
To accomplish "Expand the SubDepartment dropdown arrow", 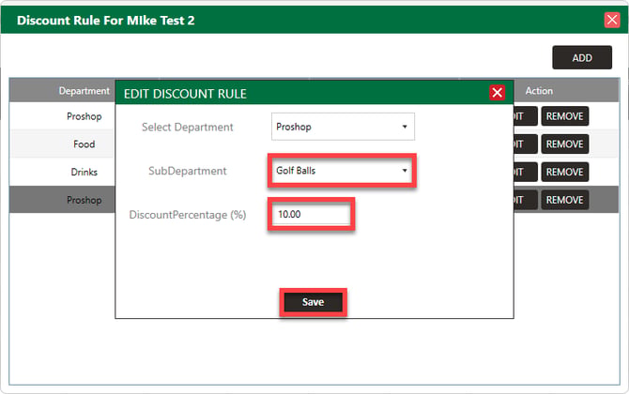I will pyautogui.click(x=405, y=171).
